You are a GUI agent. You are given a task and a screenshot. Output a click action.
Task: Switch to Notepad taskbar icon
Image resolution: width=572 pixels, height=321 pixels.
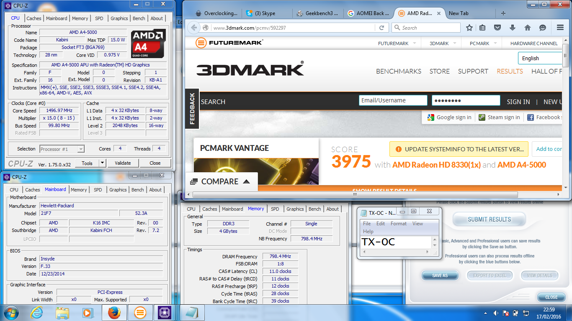pos(191,313)
